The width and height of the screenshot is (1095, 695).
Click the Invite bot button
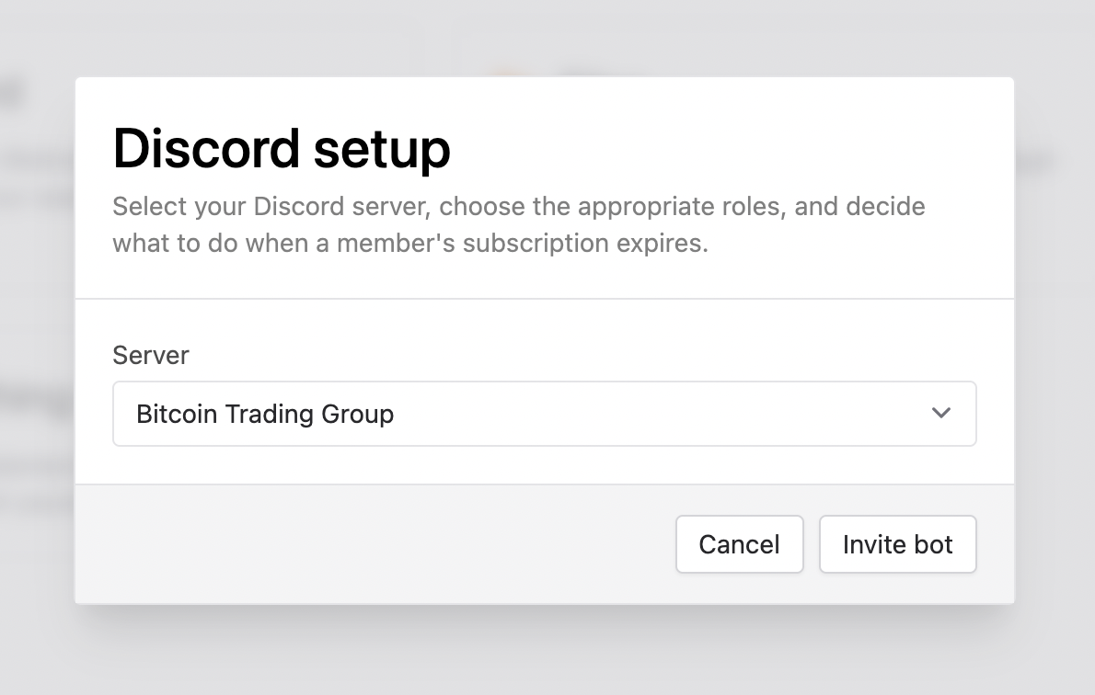point(897,544)
